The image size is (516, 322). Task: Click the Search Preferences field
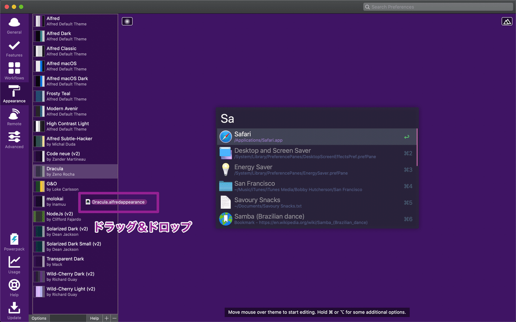437,7
